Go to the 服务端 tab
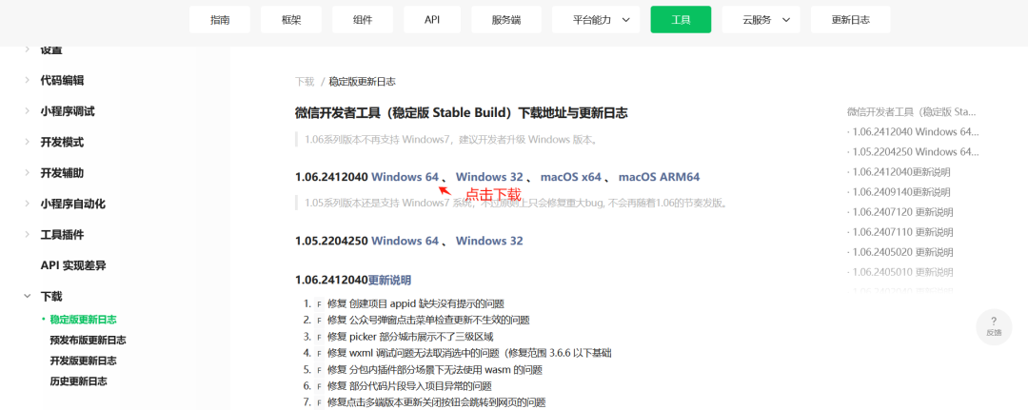The width and height of the screenshot is (1028, 410). click(x=506, y=20)
